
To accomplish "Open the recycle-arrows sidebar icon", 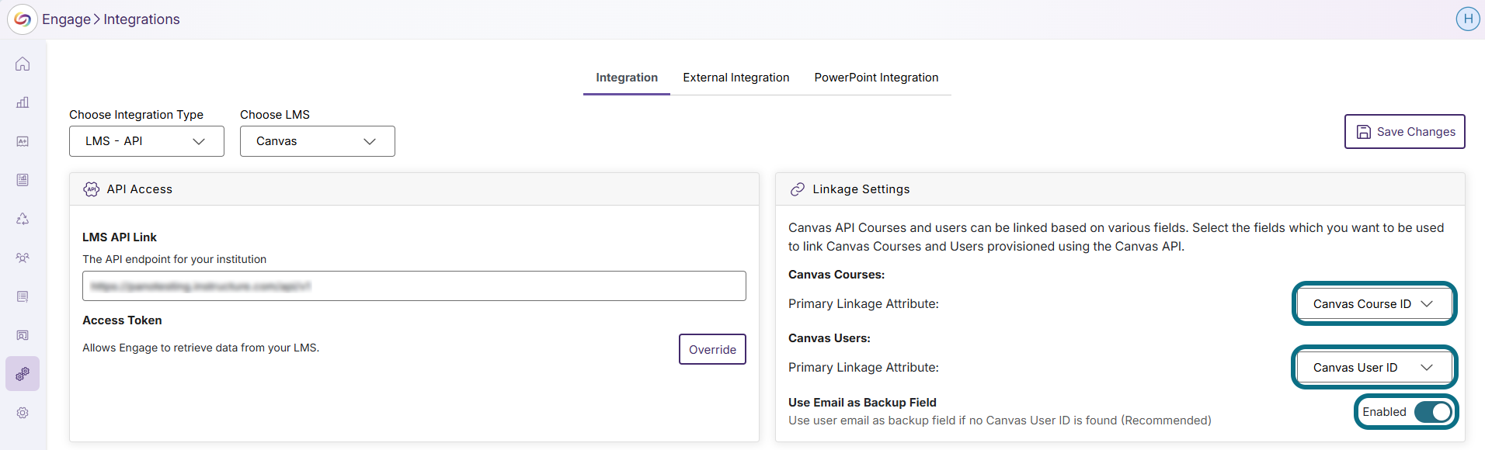I will click(23, 219).
